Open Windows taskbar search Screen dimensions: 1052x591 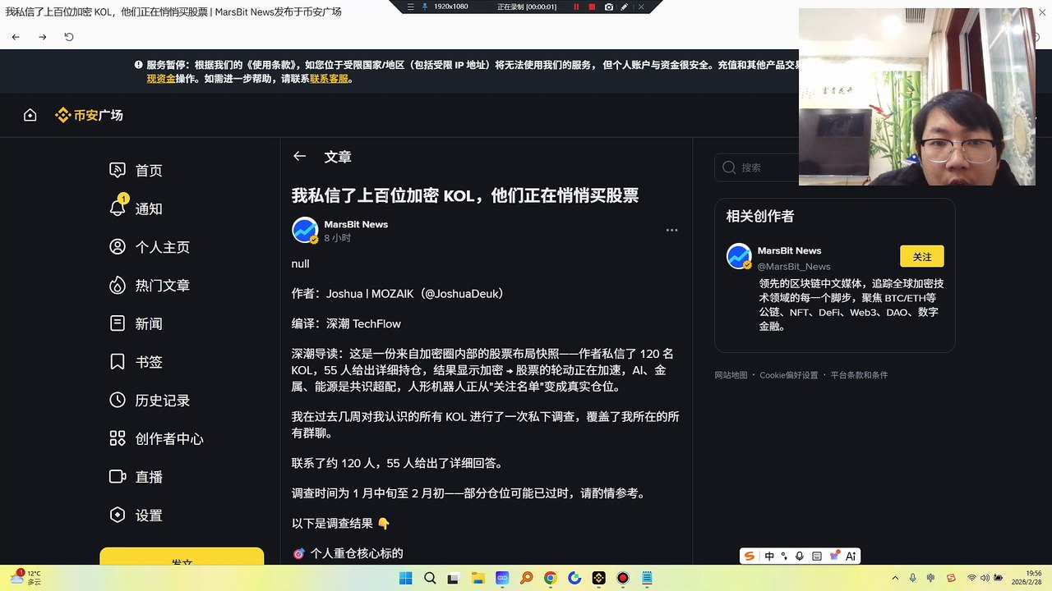point(430,578)
